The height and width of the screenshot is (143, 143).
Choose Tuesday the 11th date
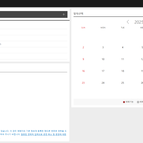(123, 59)
